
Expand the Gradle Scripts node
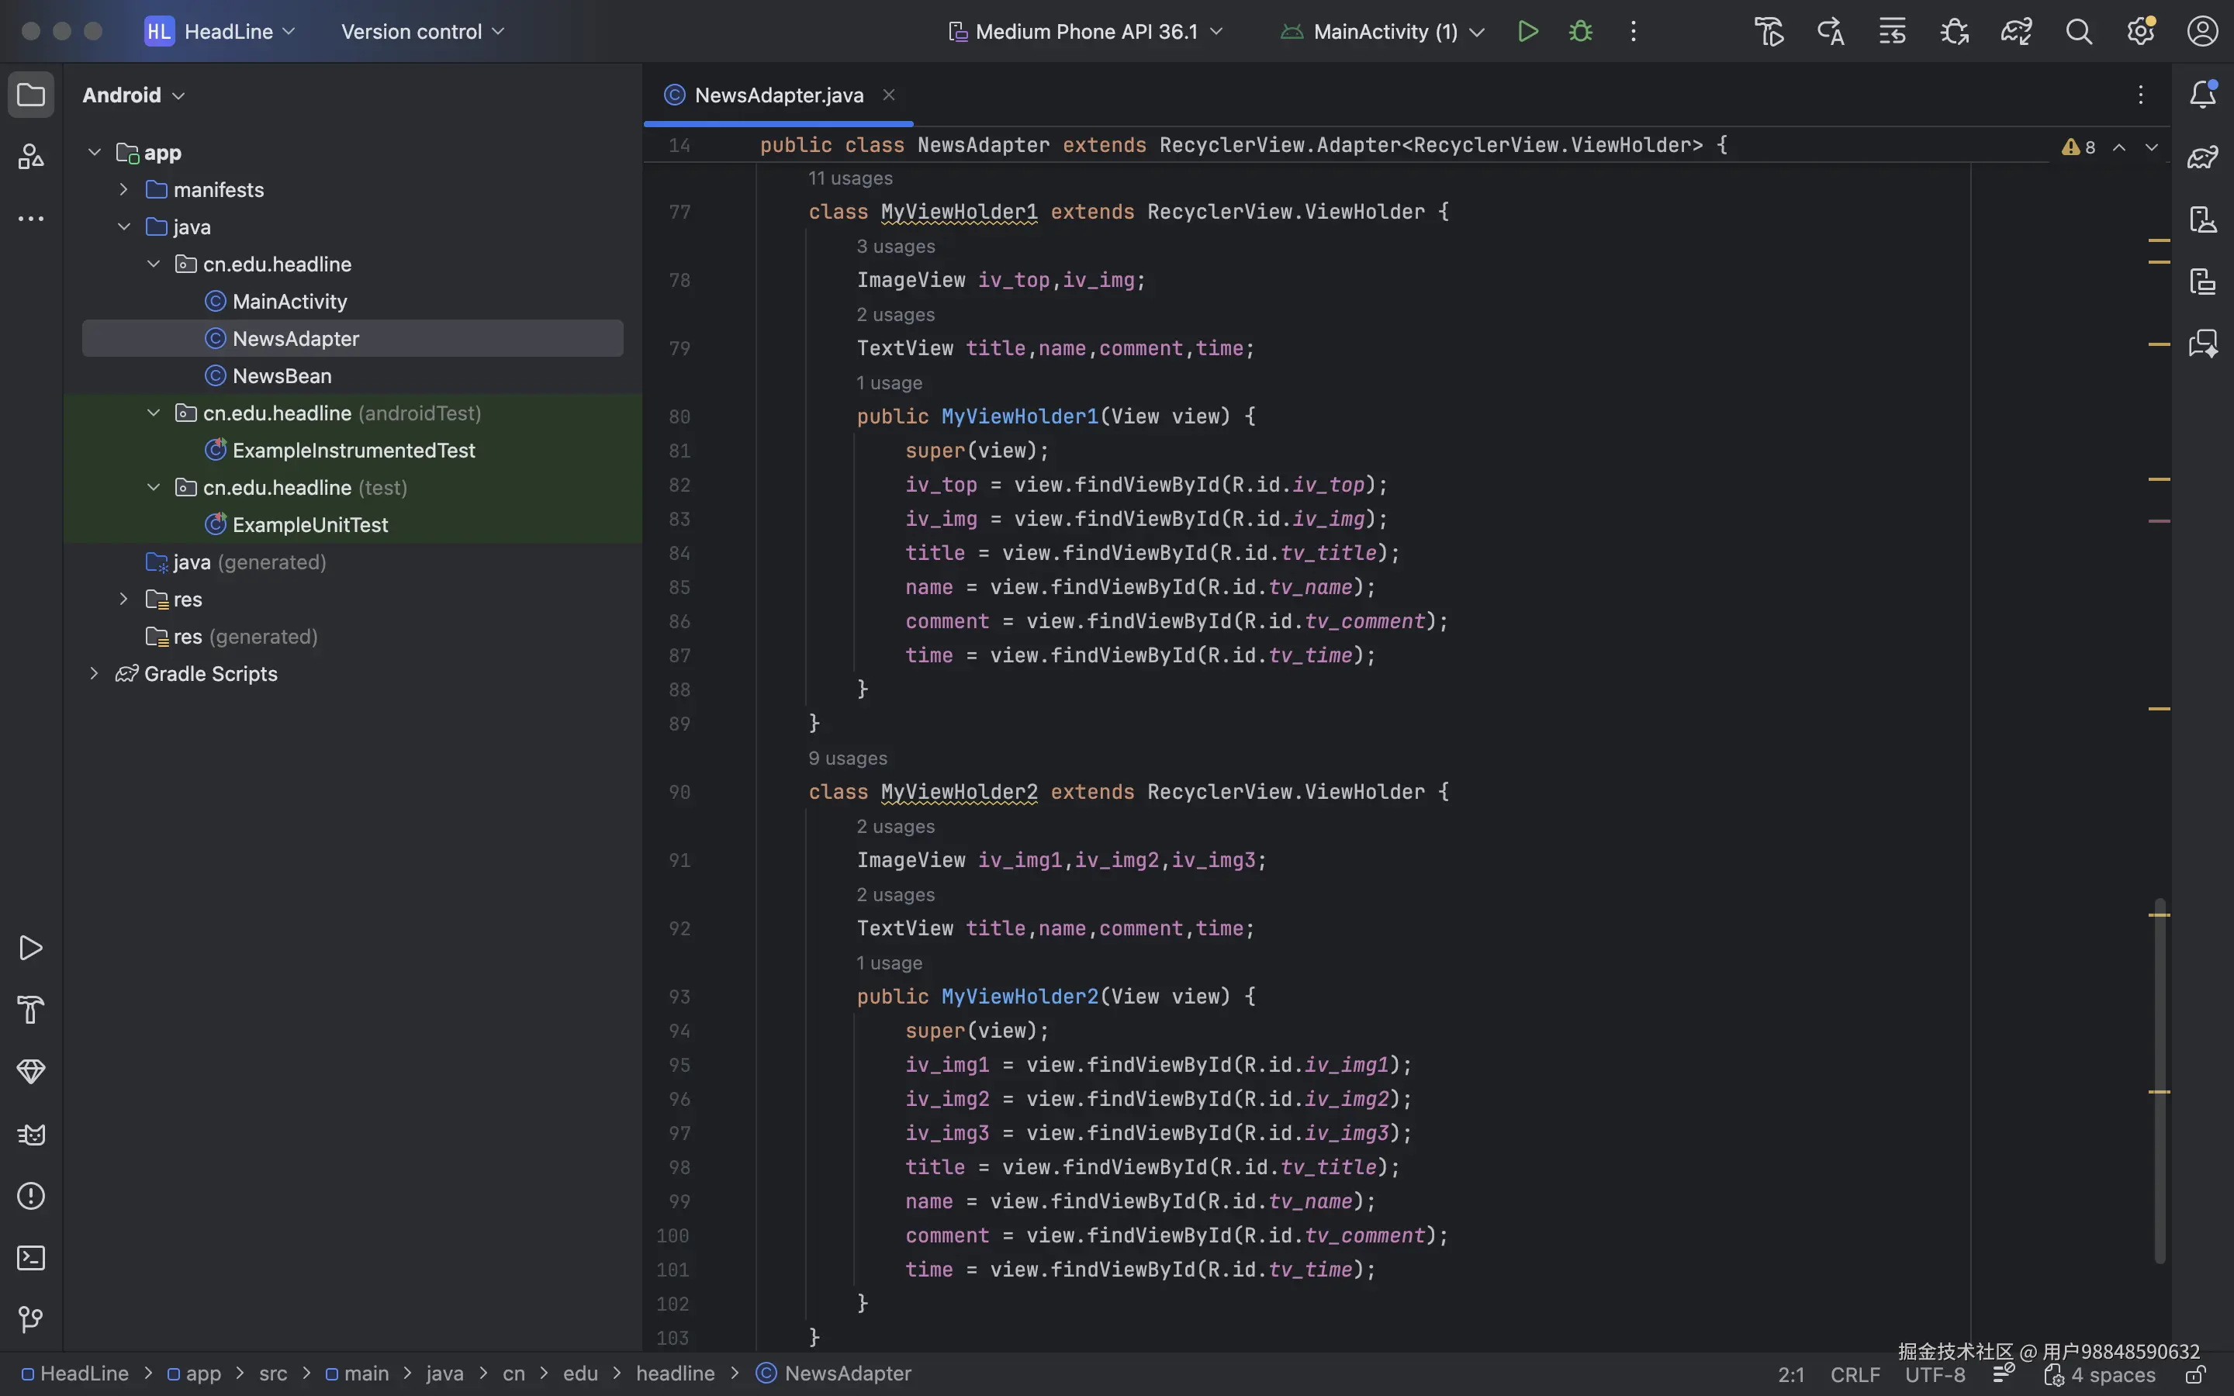coord(93,673)
